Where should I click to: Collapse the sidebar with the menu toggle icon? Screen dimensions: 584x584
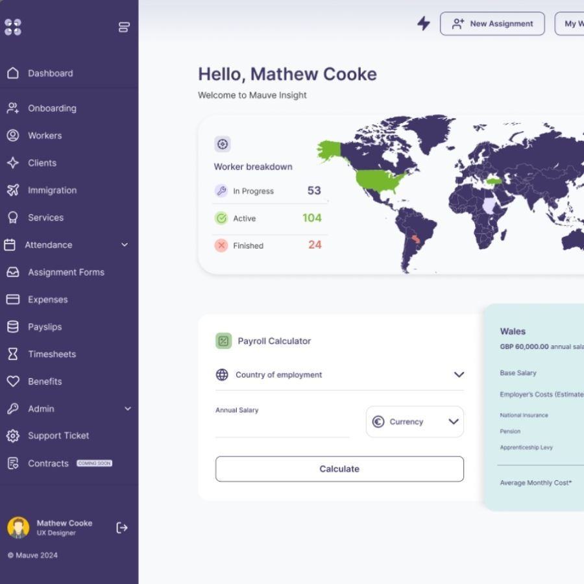coord(124,27)
